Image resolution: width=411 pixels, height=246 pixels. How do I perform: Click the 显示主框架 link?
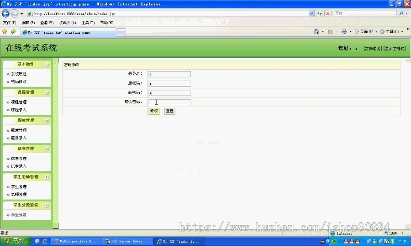[394, 49]
